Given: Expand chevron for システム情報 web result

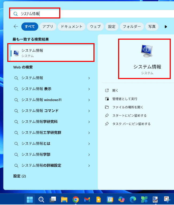Looking at the screenshot, I should [x=89, y=78].
